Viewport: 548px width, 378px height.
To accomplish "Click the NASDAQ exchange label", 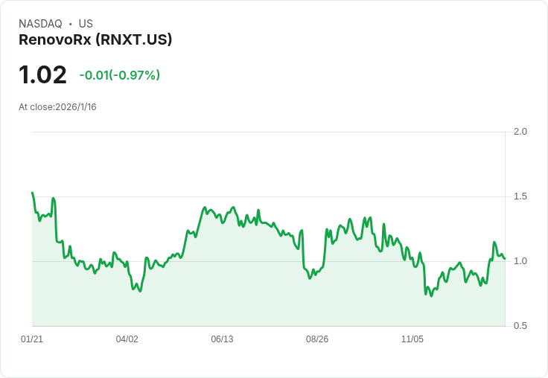I will click(40, 24).
